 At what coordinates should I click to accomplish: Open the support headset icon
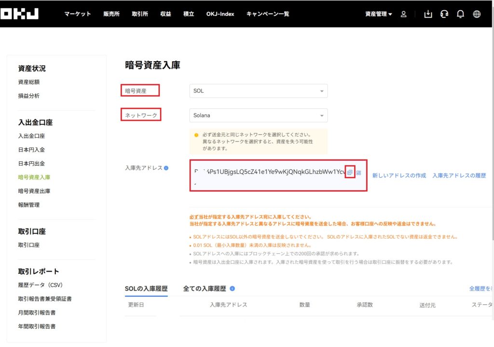pos(444,14)
